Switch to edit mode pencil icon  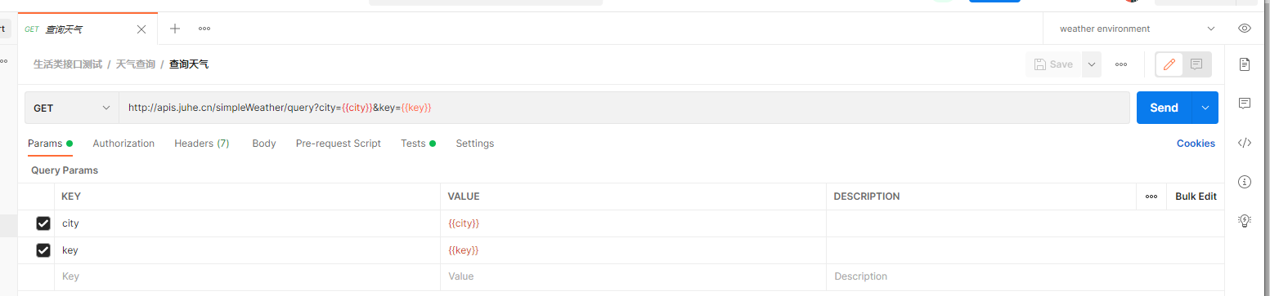pos(1169,64)
